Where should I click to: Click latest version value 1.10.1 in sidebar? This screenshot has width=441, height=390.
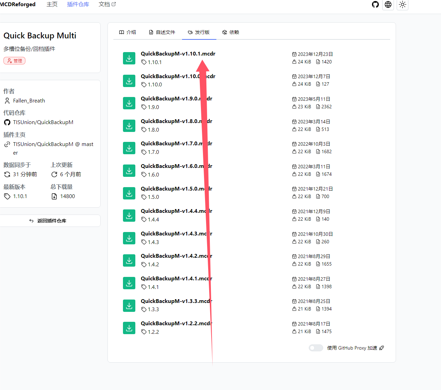click(20, 196)
